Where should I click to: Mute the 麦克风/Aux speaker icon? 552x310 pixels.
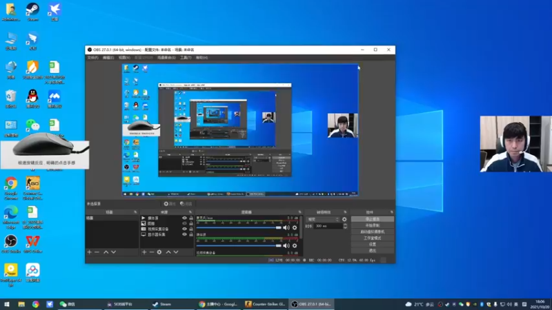286,227
